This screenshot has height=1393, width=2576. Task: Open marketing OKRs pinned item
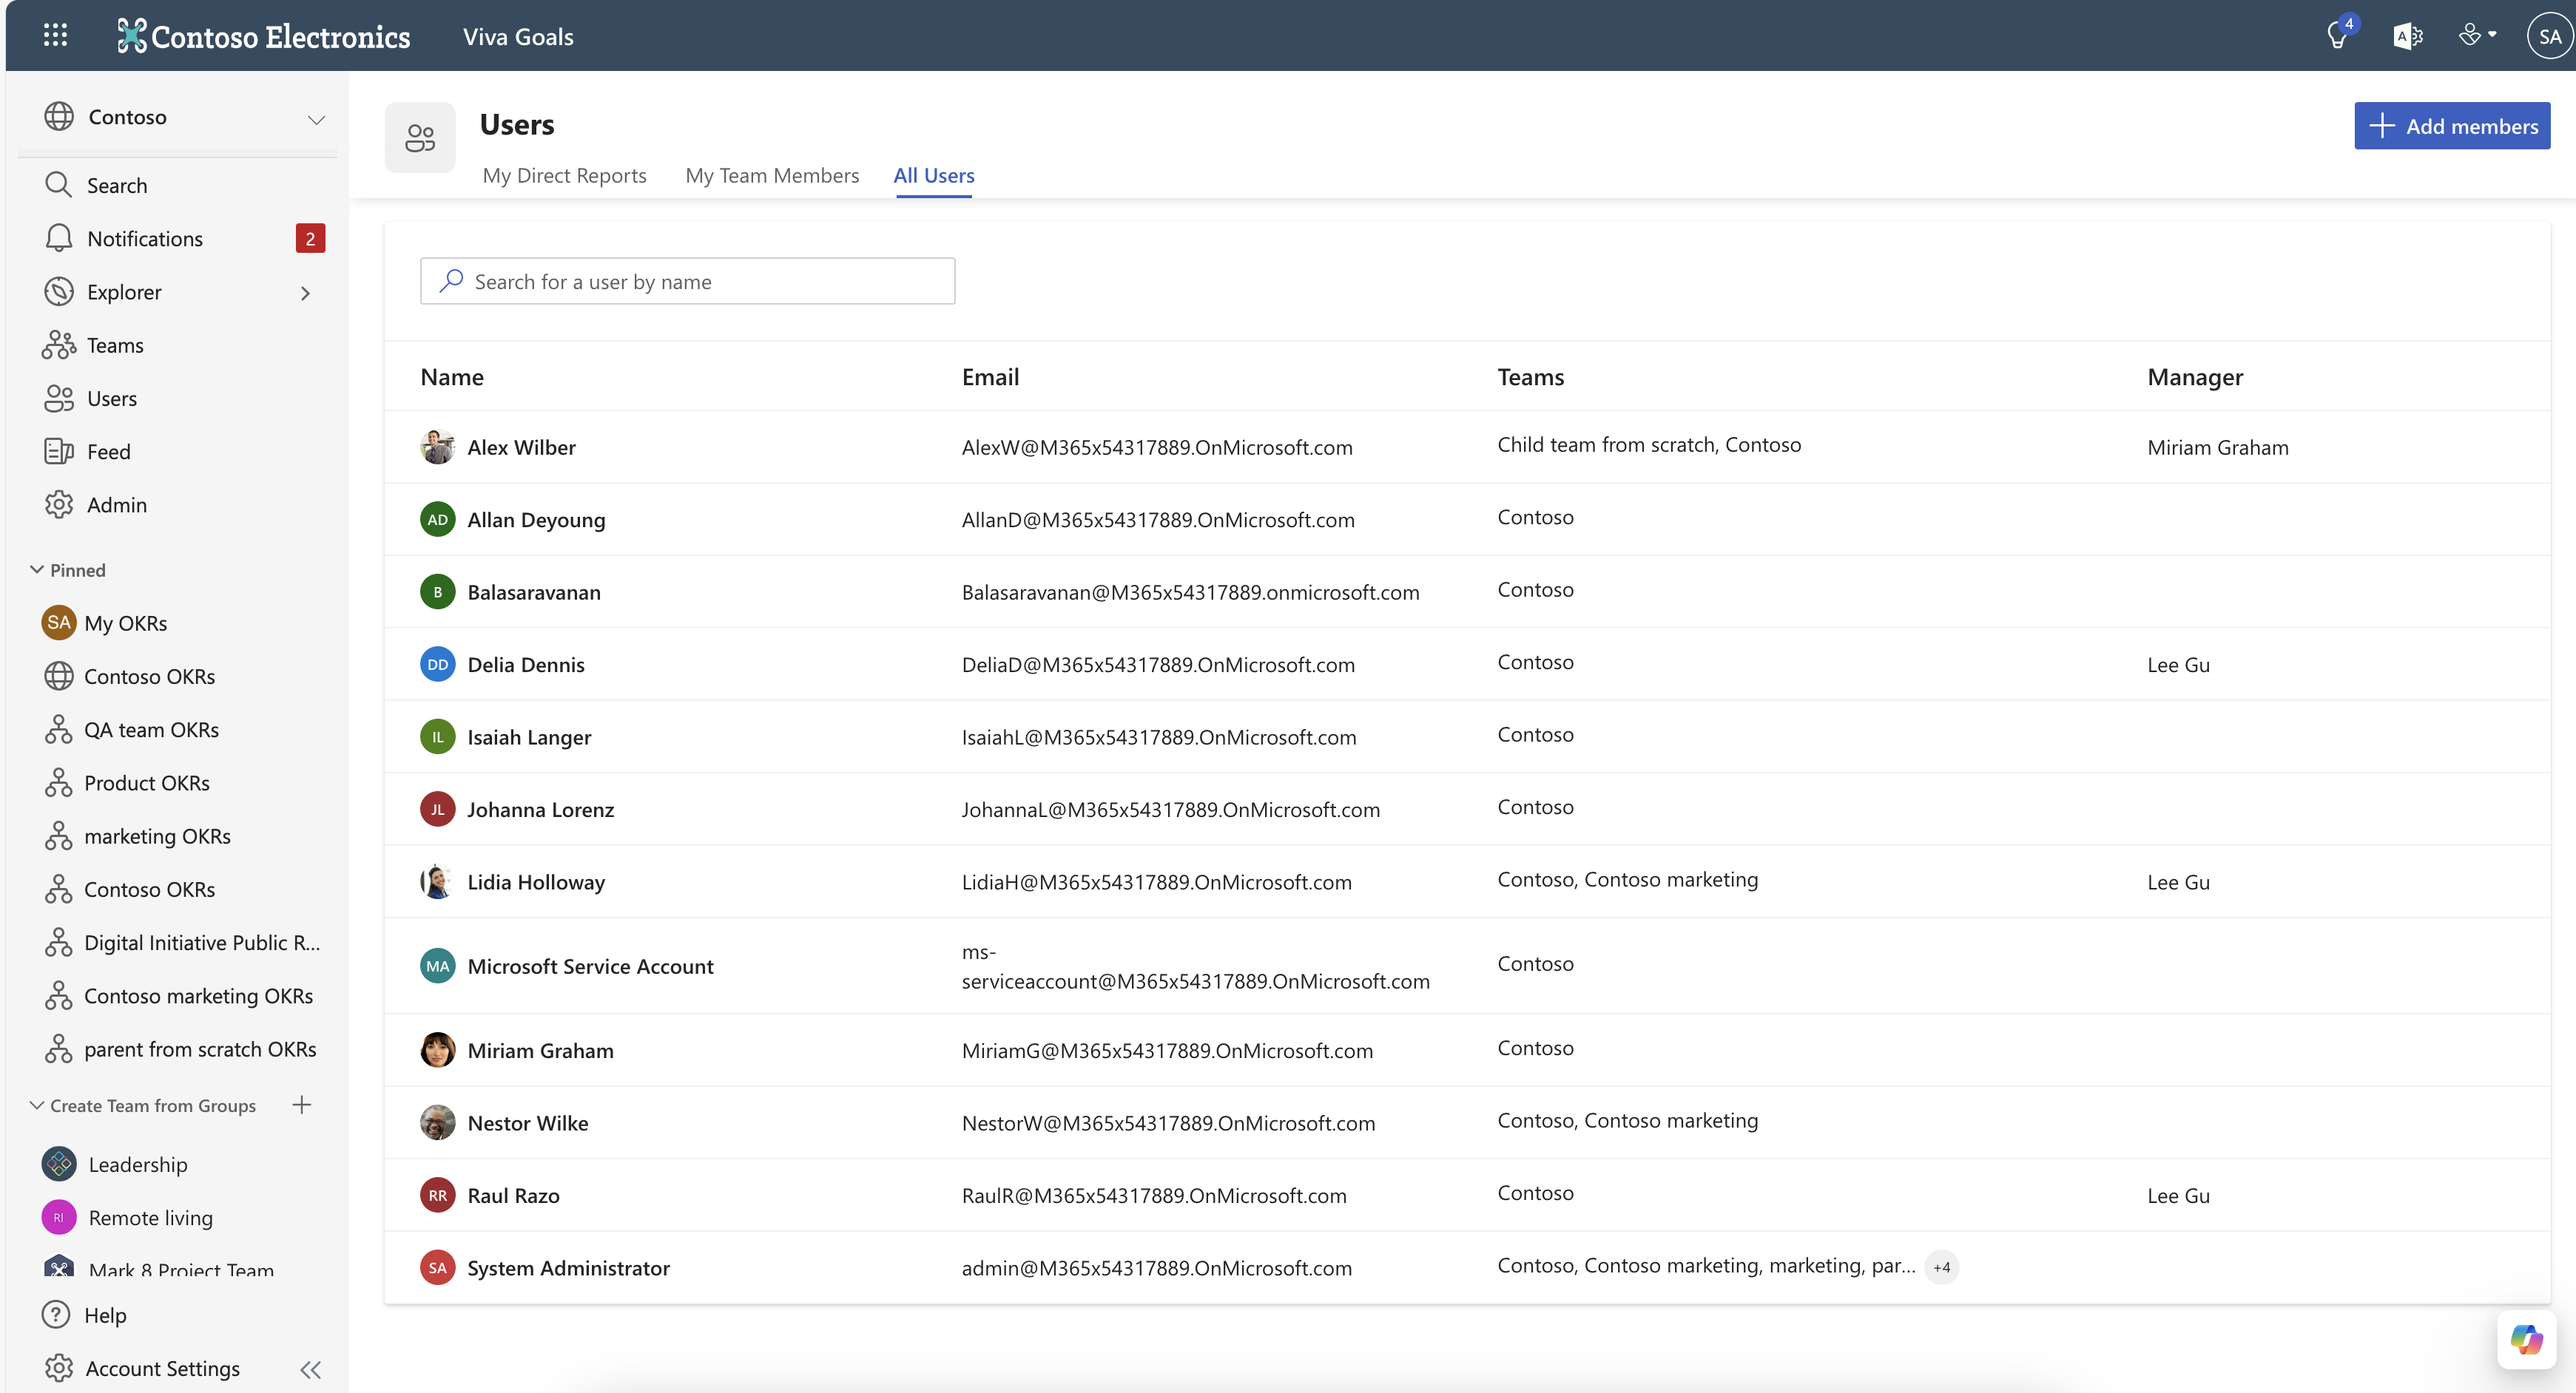point(157,836)
